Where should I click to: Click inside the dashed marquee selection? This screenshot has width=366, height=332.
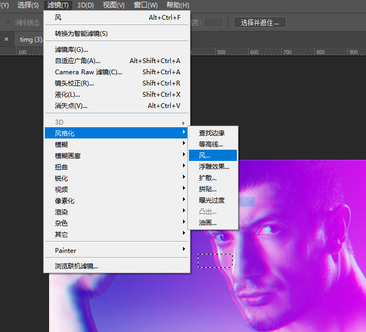click(215, 261)
